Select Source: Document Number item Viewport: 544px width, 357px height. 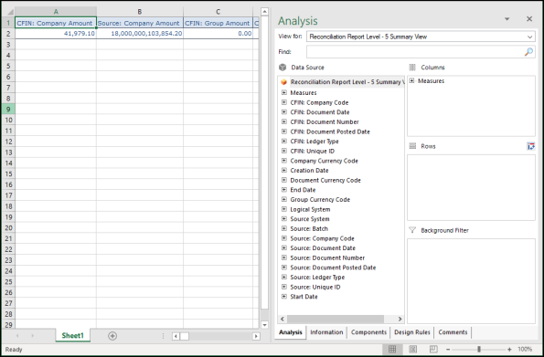pyautogui.click(x=327, y=257)
